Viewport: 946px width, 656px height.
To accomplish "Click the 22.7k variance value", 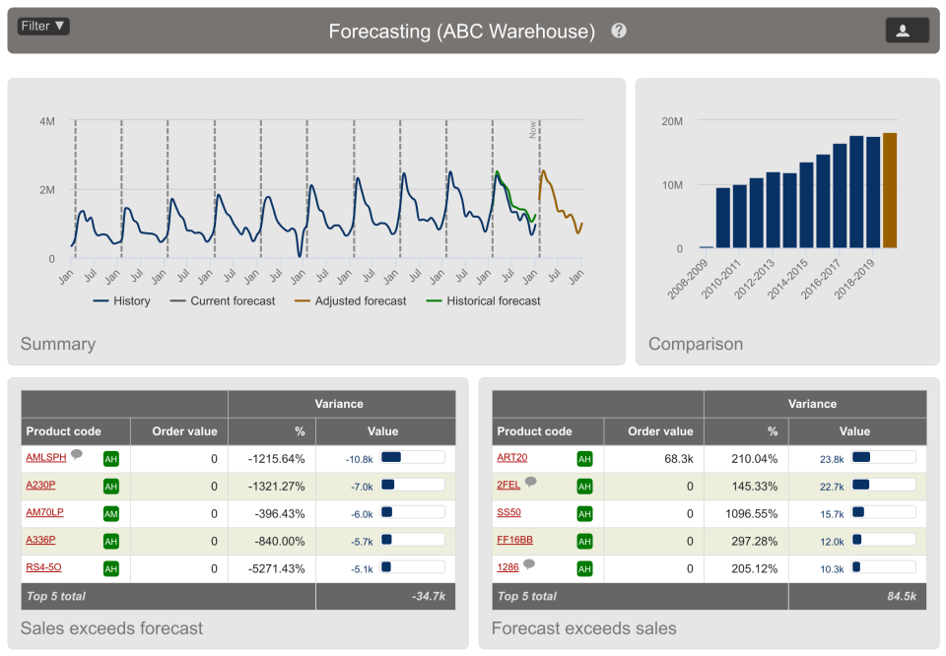I will 832,487.
